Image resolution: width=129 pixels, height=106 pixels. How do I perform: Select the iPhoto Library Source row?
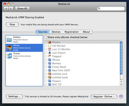coord(24,48)
